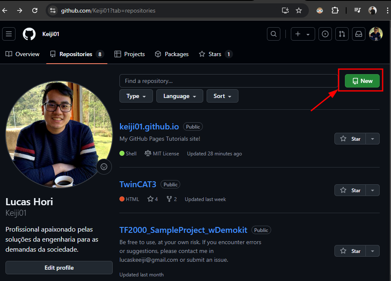Open list dropdown next to TF2000_SampleProject_wDemokit Star

coord(373,251)
